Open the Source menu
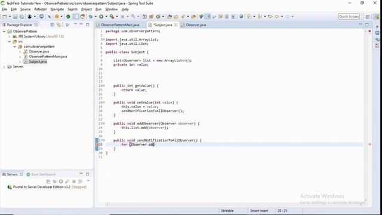This screenshot has width=382, height=215. [x=25, y=10]
